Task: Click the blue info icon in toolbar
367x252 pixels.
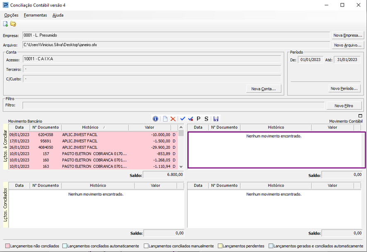Action: [156, 119]
